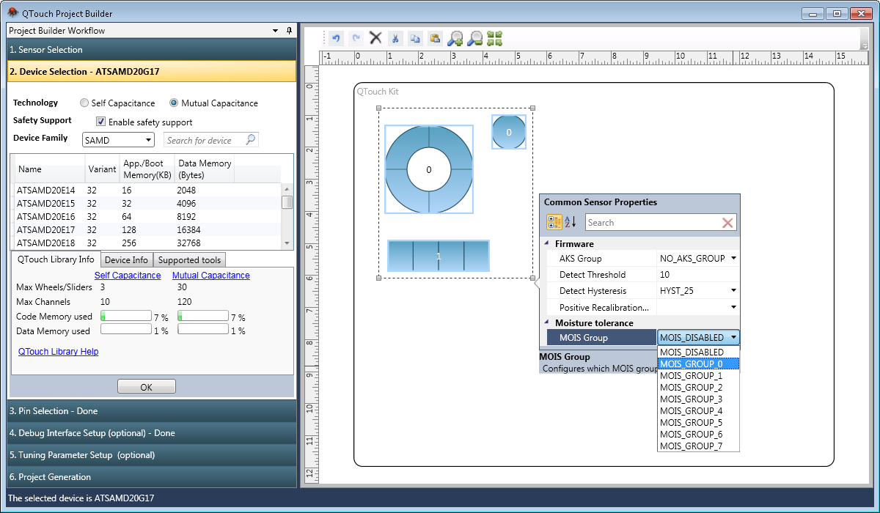Open the Self Capacitance link
880x513 pixels.
128,276
